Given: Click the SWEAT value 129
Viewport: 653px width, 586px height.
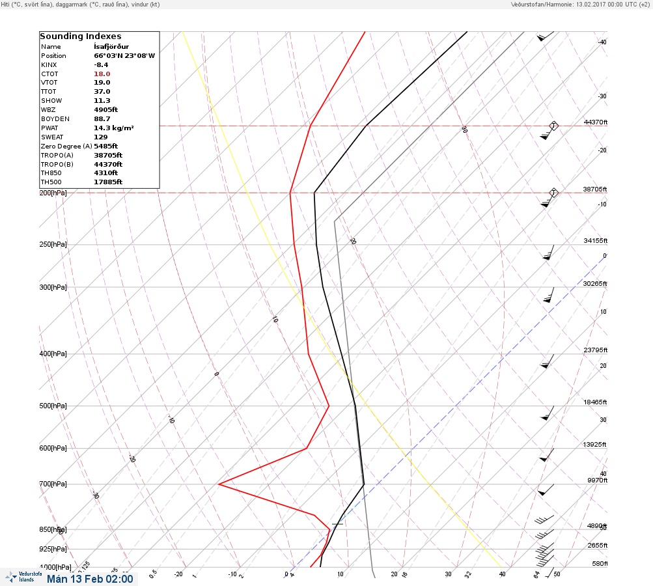Looking at the screenshot, I should (100, 137).
